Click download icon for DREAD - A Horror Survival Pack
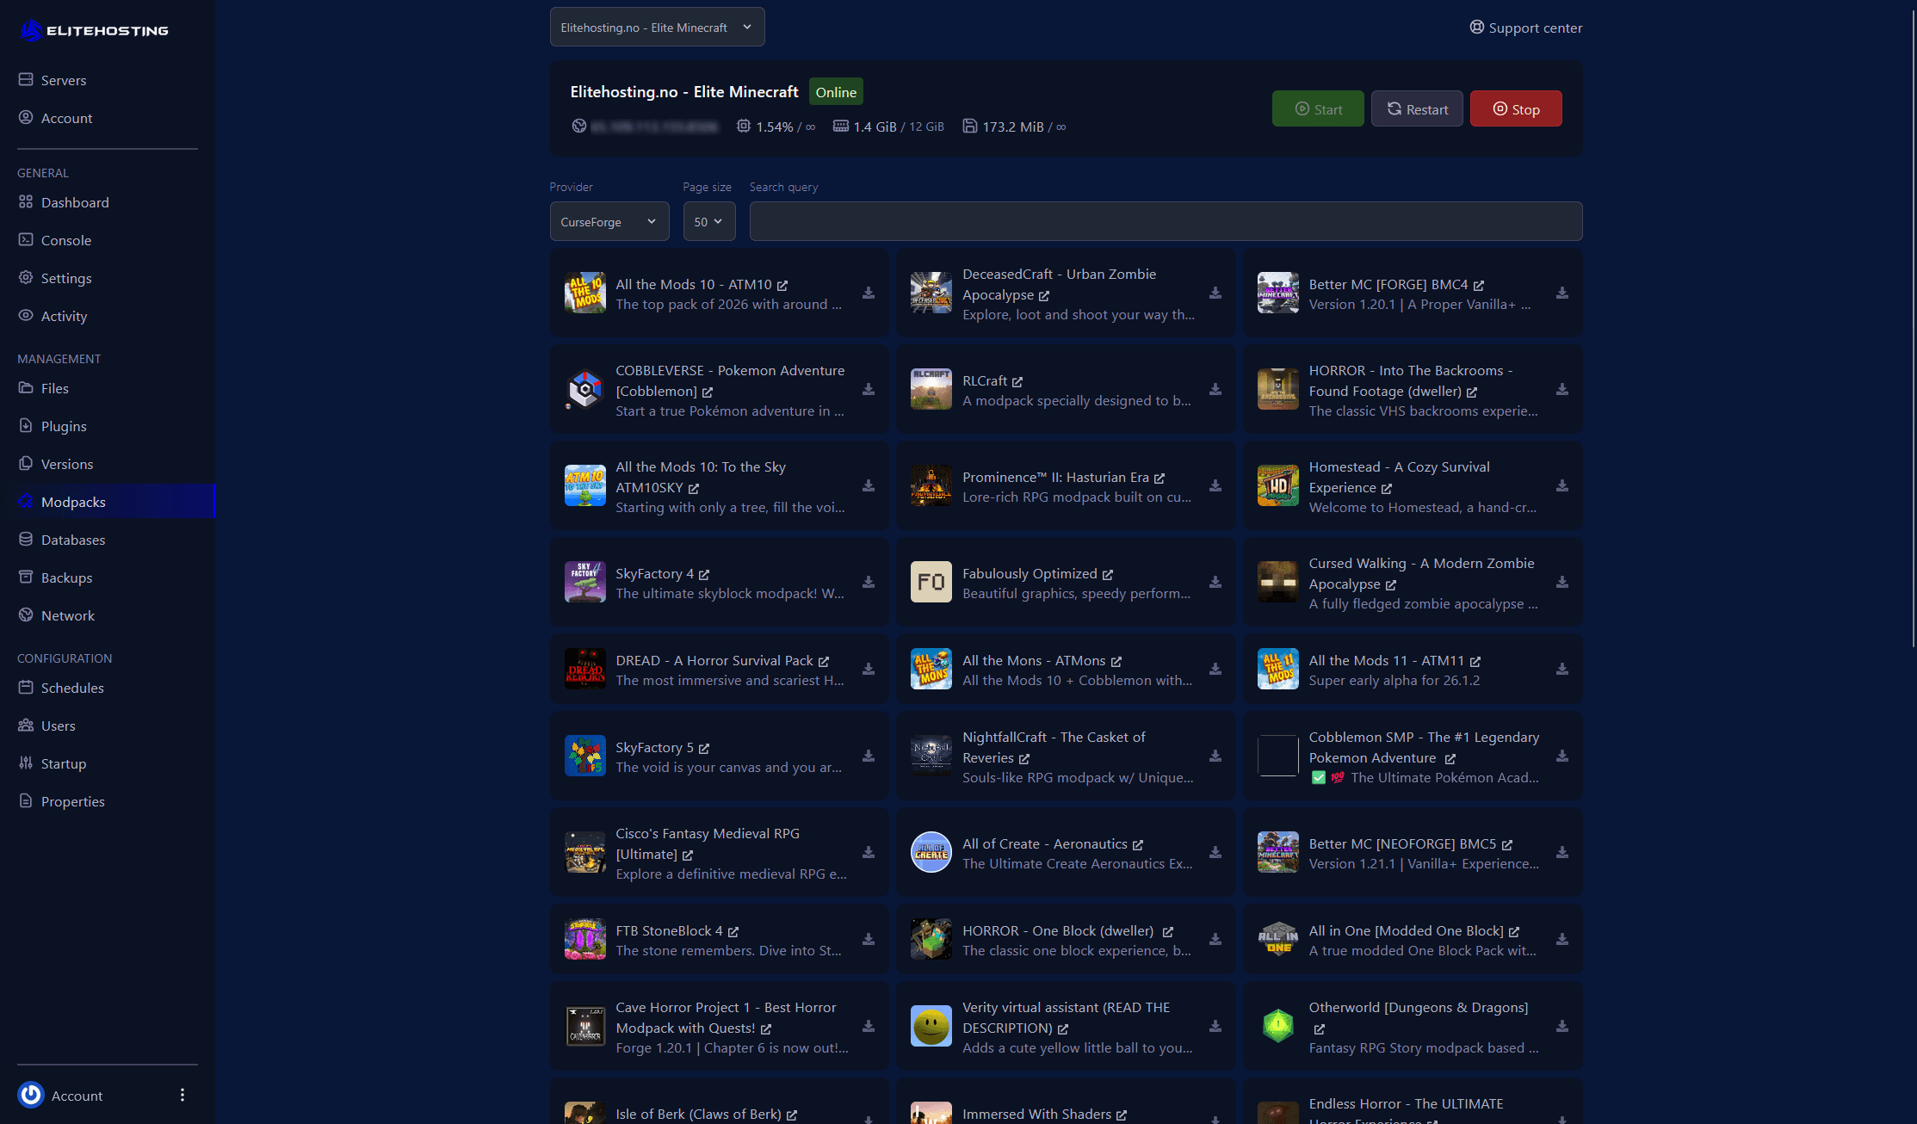The height and width of the screenshot is (1124, 1917). tap(869, 670)
